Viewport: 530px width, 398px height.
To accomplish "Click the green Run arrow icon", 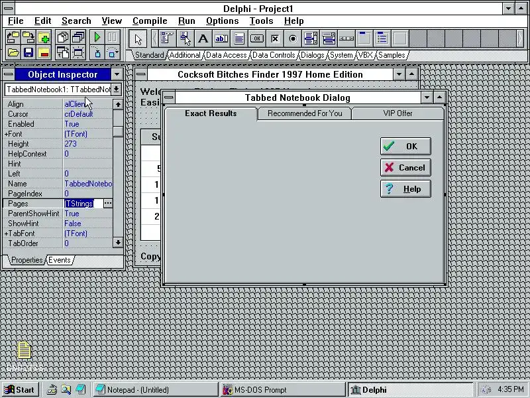I will tap(97, 37).
